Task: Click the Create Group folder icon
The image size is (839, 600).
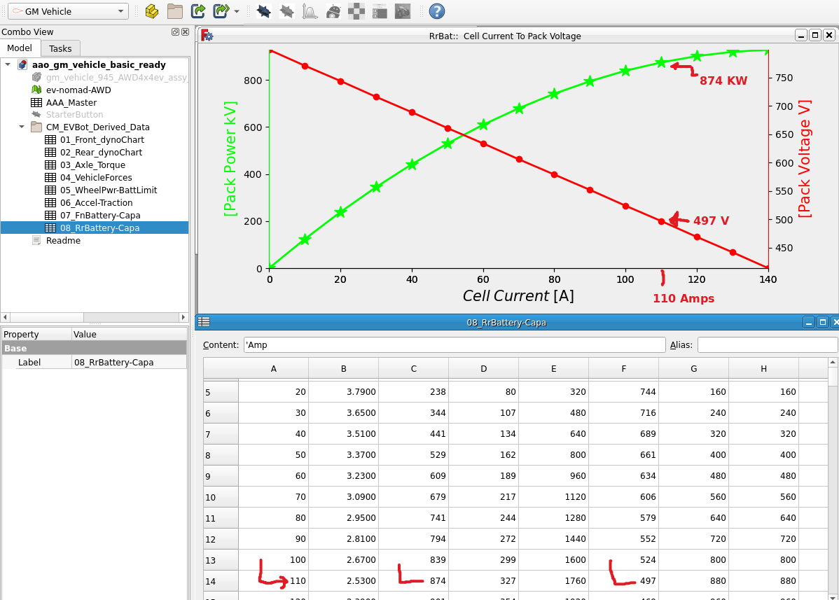Action: pyautogui.click(x=174, y=11)
